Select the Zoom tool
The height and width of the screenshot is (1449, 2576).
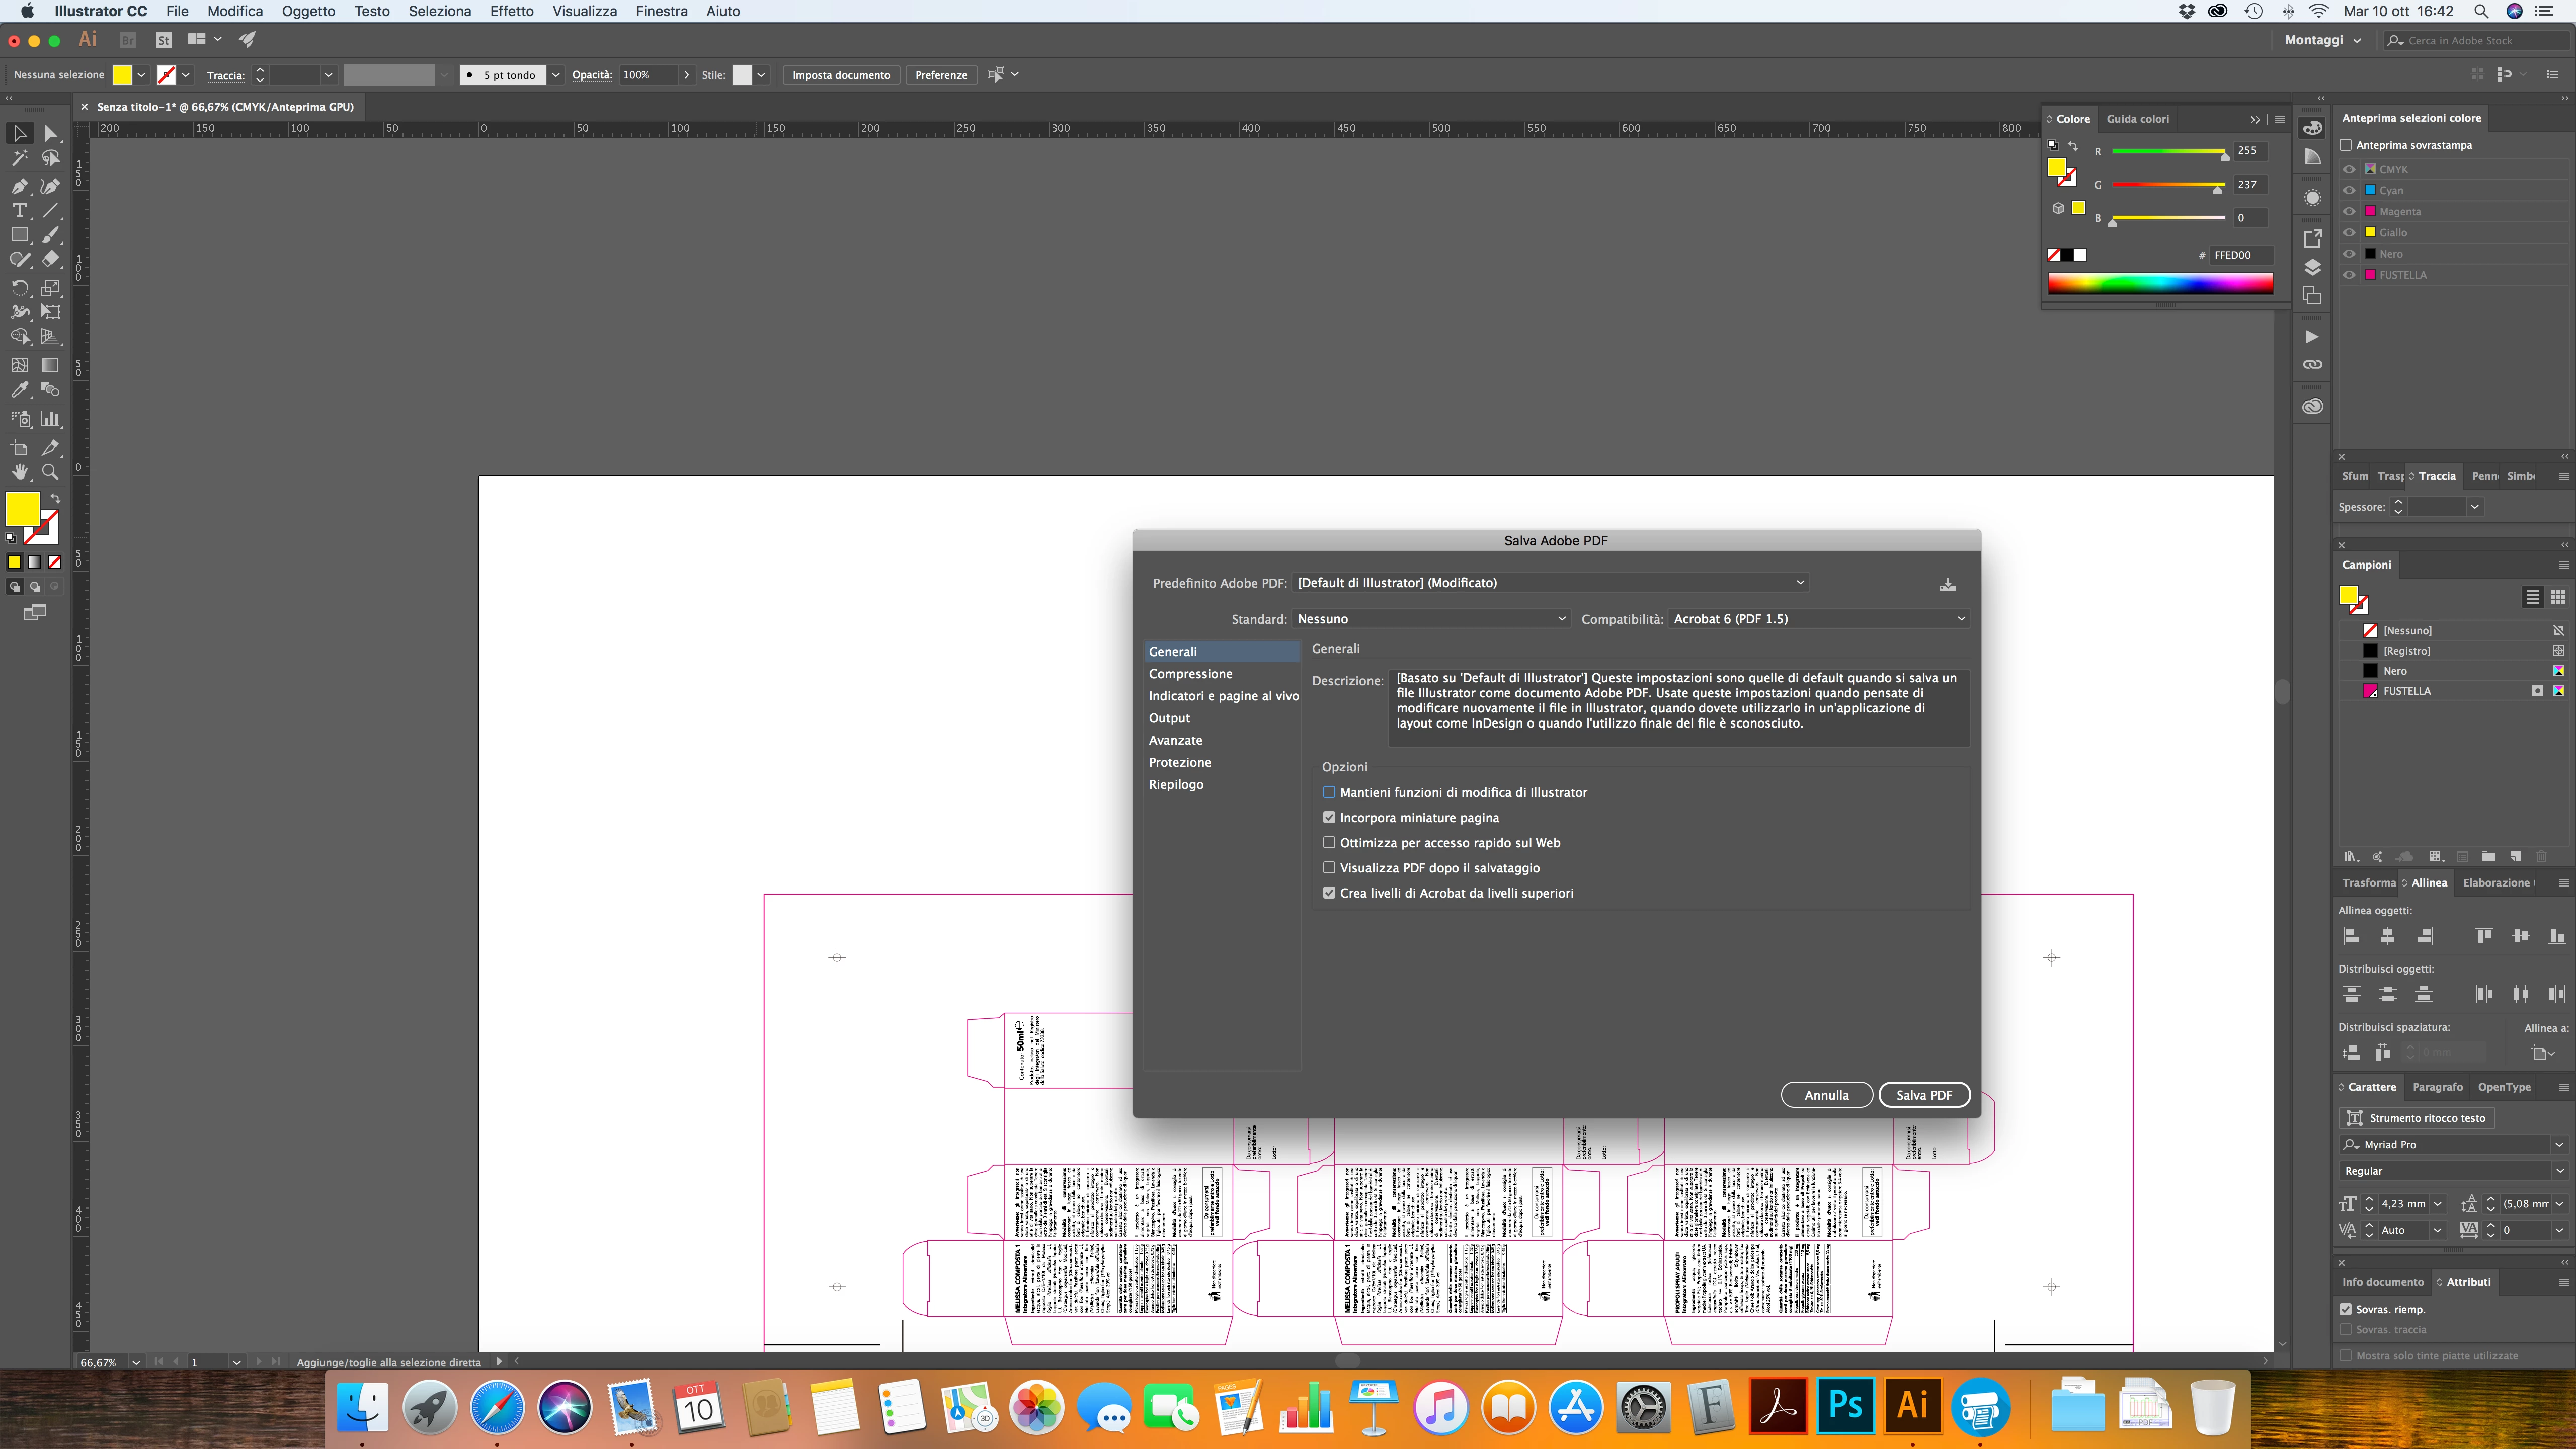tap(50, 472)
